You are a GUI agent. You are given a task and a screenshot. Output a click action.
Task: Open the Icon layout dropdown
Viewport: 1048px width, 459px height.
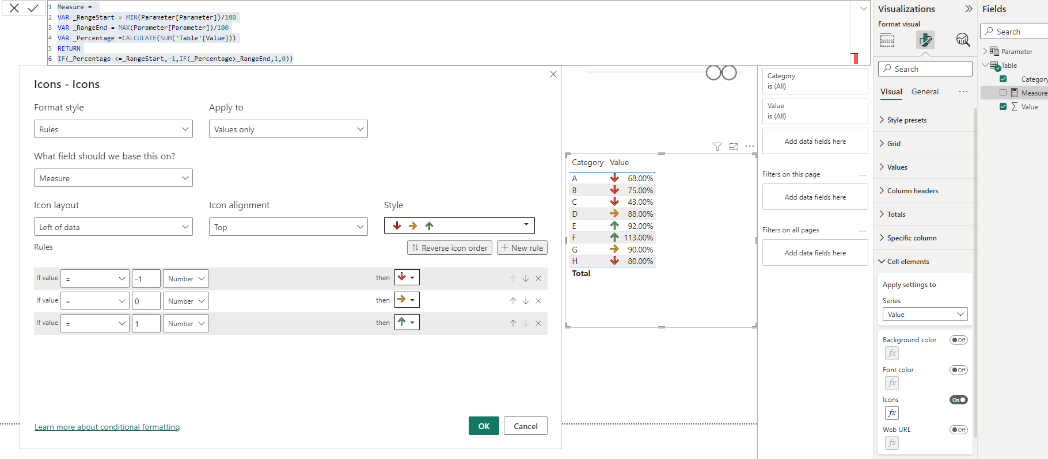point(113,227)
